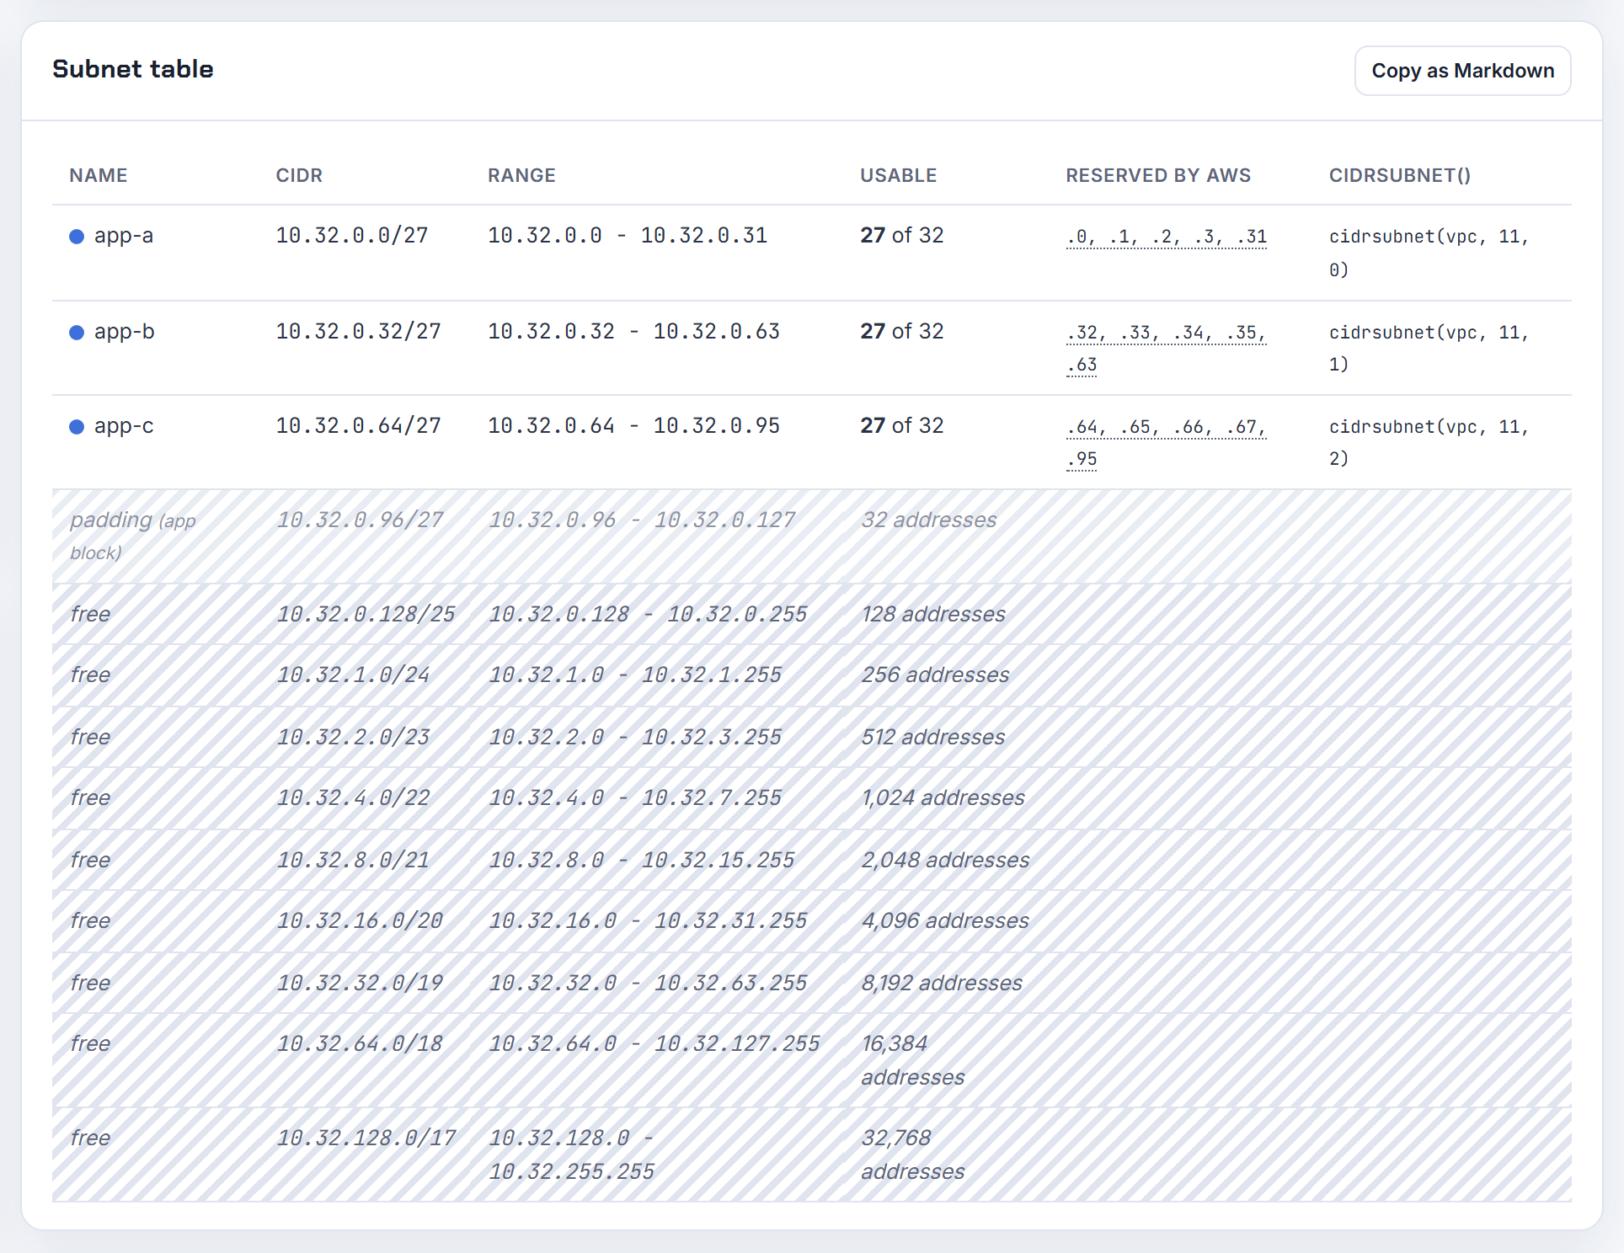This screenshot has width=1624, height=1253.
Task: Click the Copy as Markdown button
Action: point(1462,71)
